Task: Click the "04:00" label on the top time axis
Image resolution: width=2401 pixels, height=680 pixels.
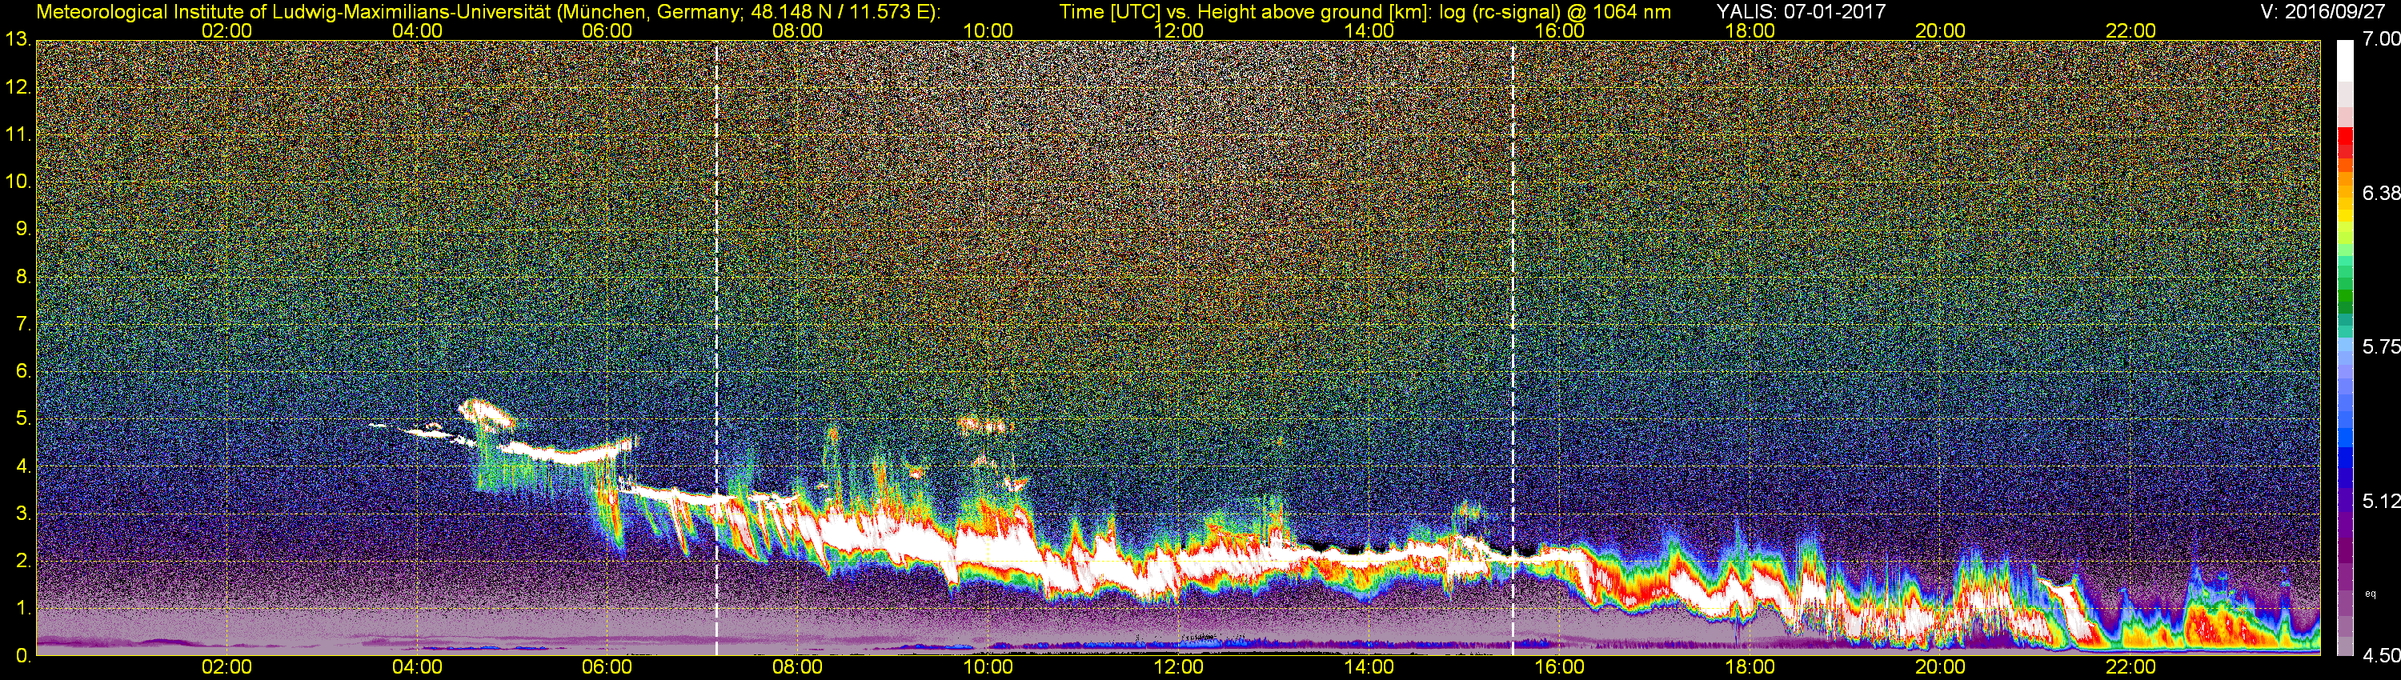Action: point(417,30)
